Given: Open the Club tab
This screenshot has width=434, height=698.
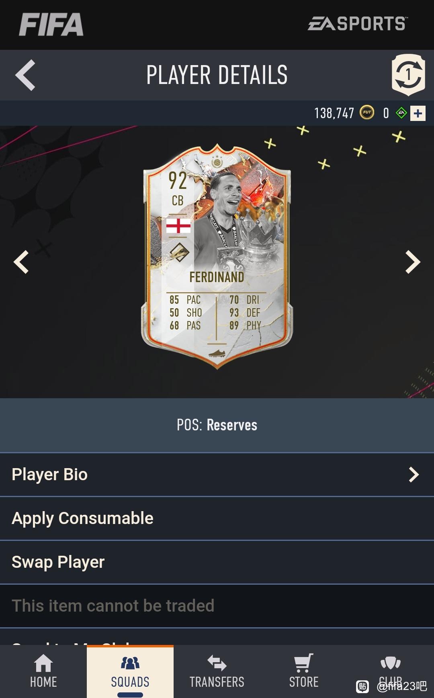Looking at the screenshot, I should click(x=391, y=671).
